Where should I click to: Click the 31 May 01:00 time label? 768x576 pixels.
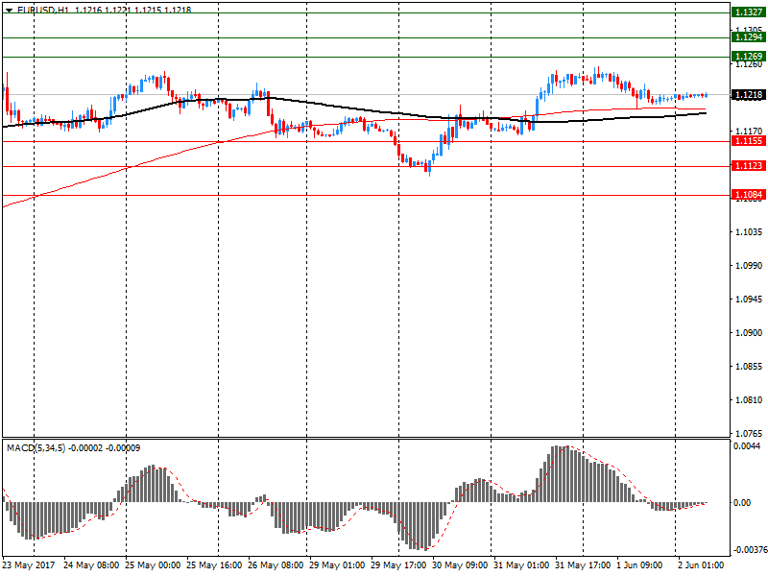point(521,565)
